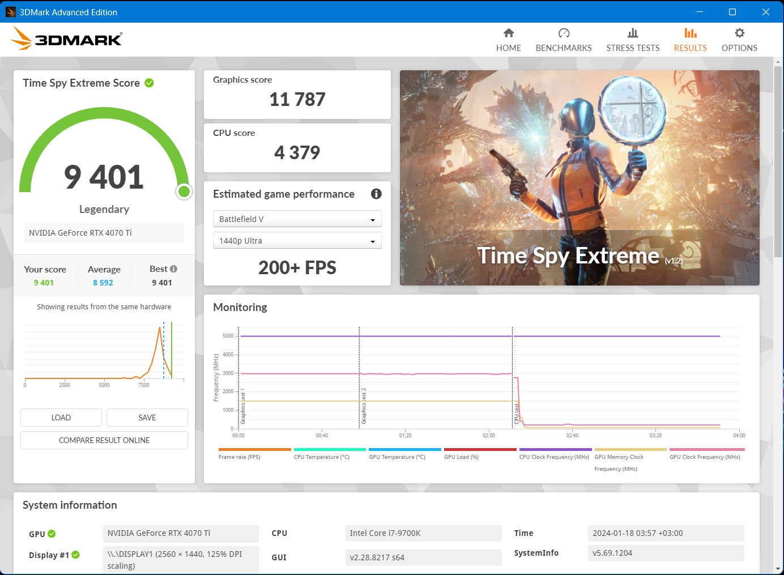The image size is (784, 575).
Task: Toggle the GPU Load (%) legend swatch
Action: tap(480, 450)
